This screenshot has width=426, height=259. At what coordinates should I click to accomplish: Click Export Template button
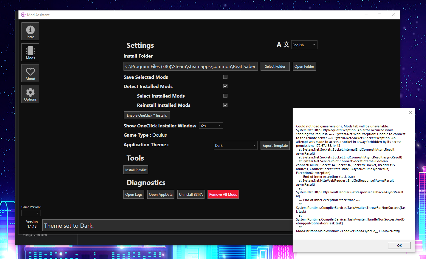pos(275,146)
